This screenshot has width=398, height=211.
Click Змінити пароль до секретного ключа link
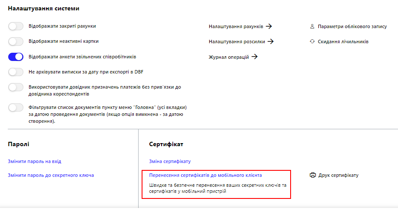pyautogui.click(x=51, y=175)
